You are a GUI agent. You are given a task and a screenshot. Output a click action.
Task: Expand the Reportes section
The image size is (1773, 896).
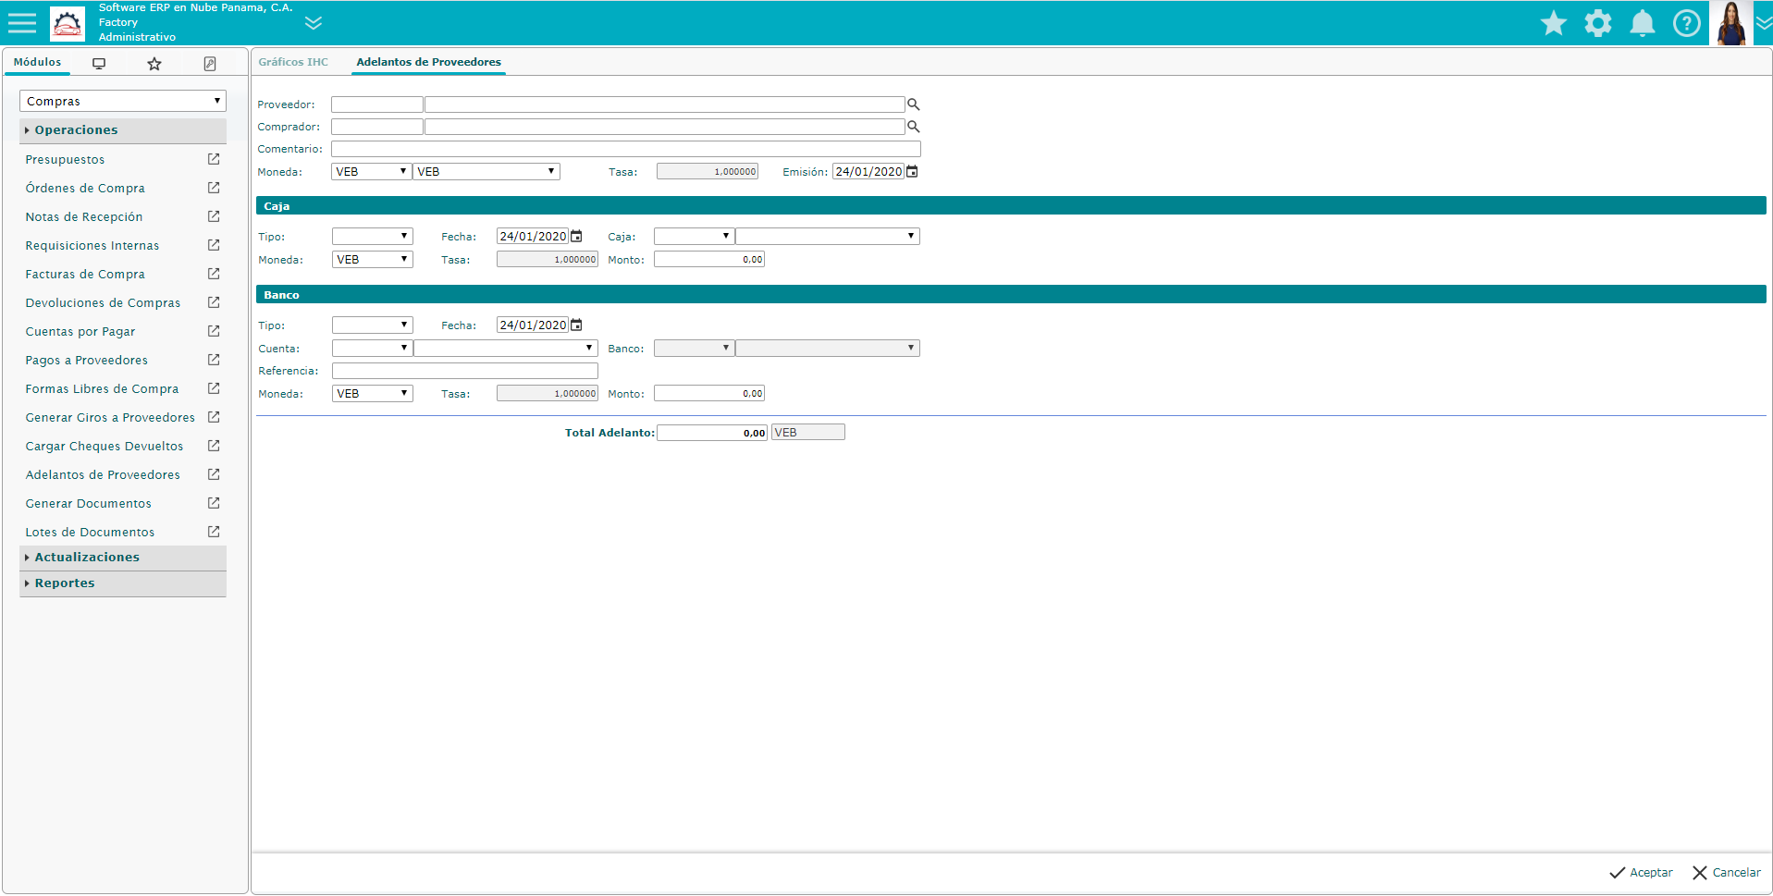tap(65, 583)
